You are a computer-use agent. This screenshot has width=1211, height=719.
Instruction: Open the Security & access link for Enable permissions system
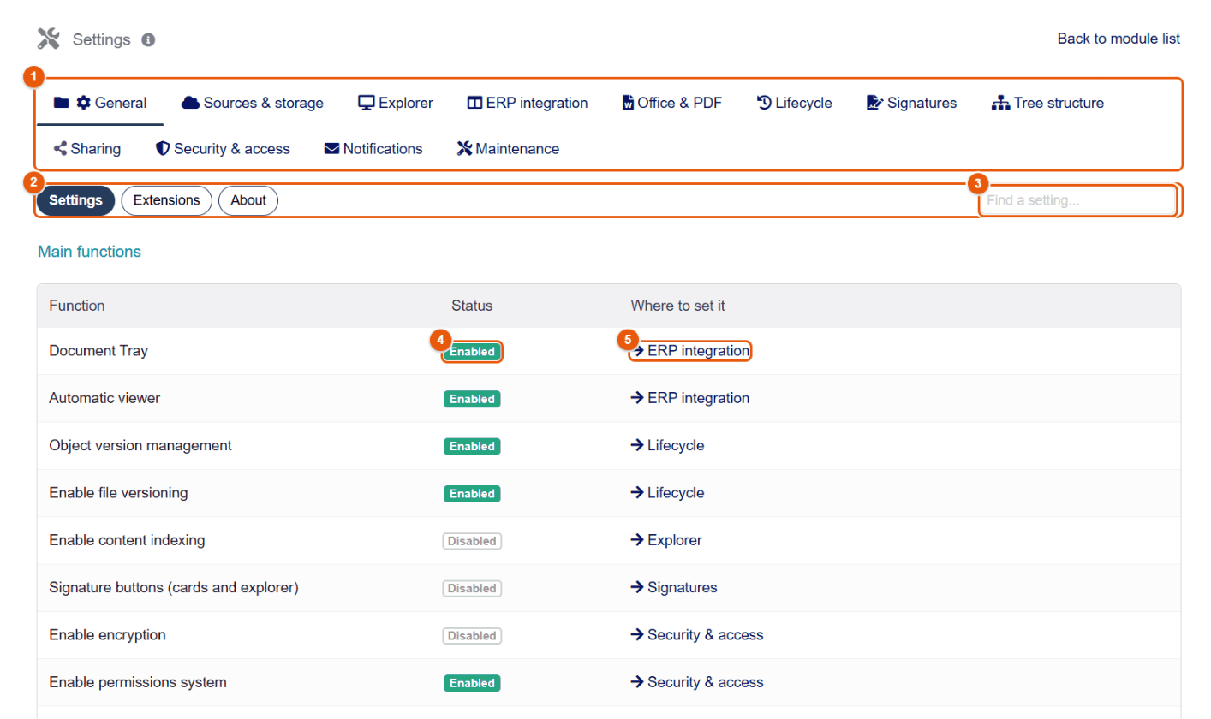point(697,682)
